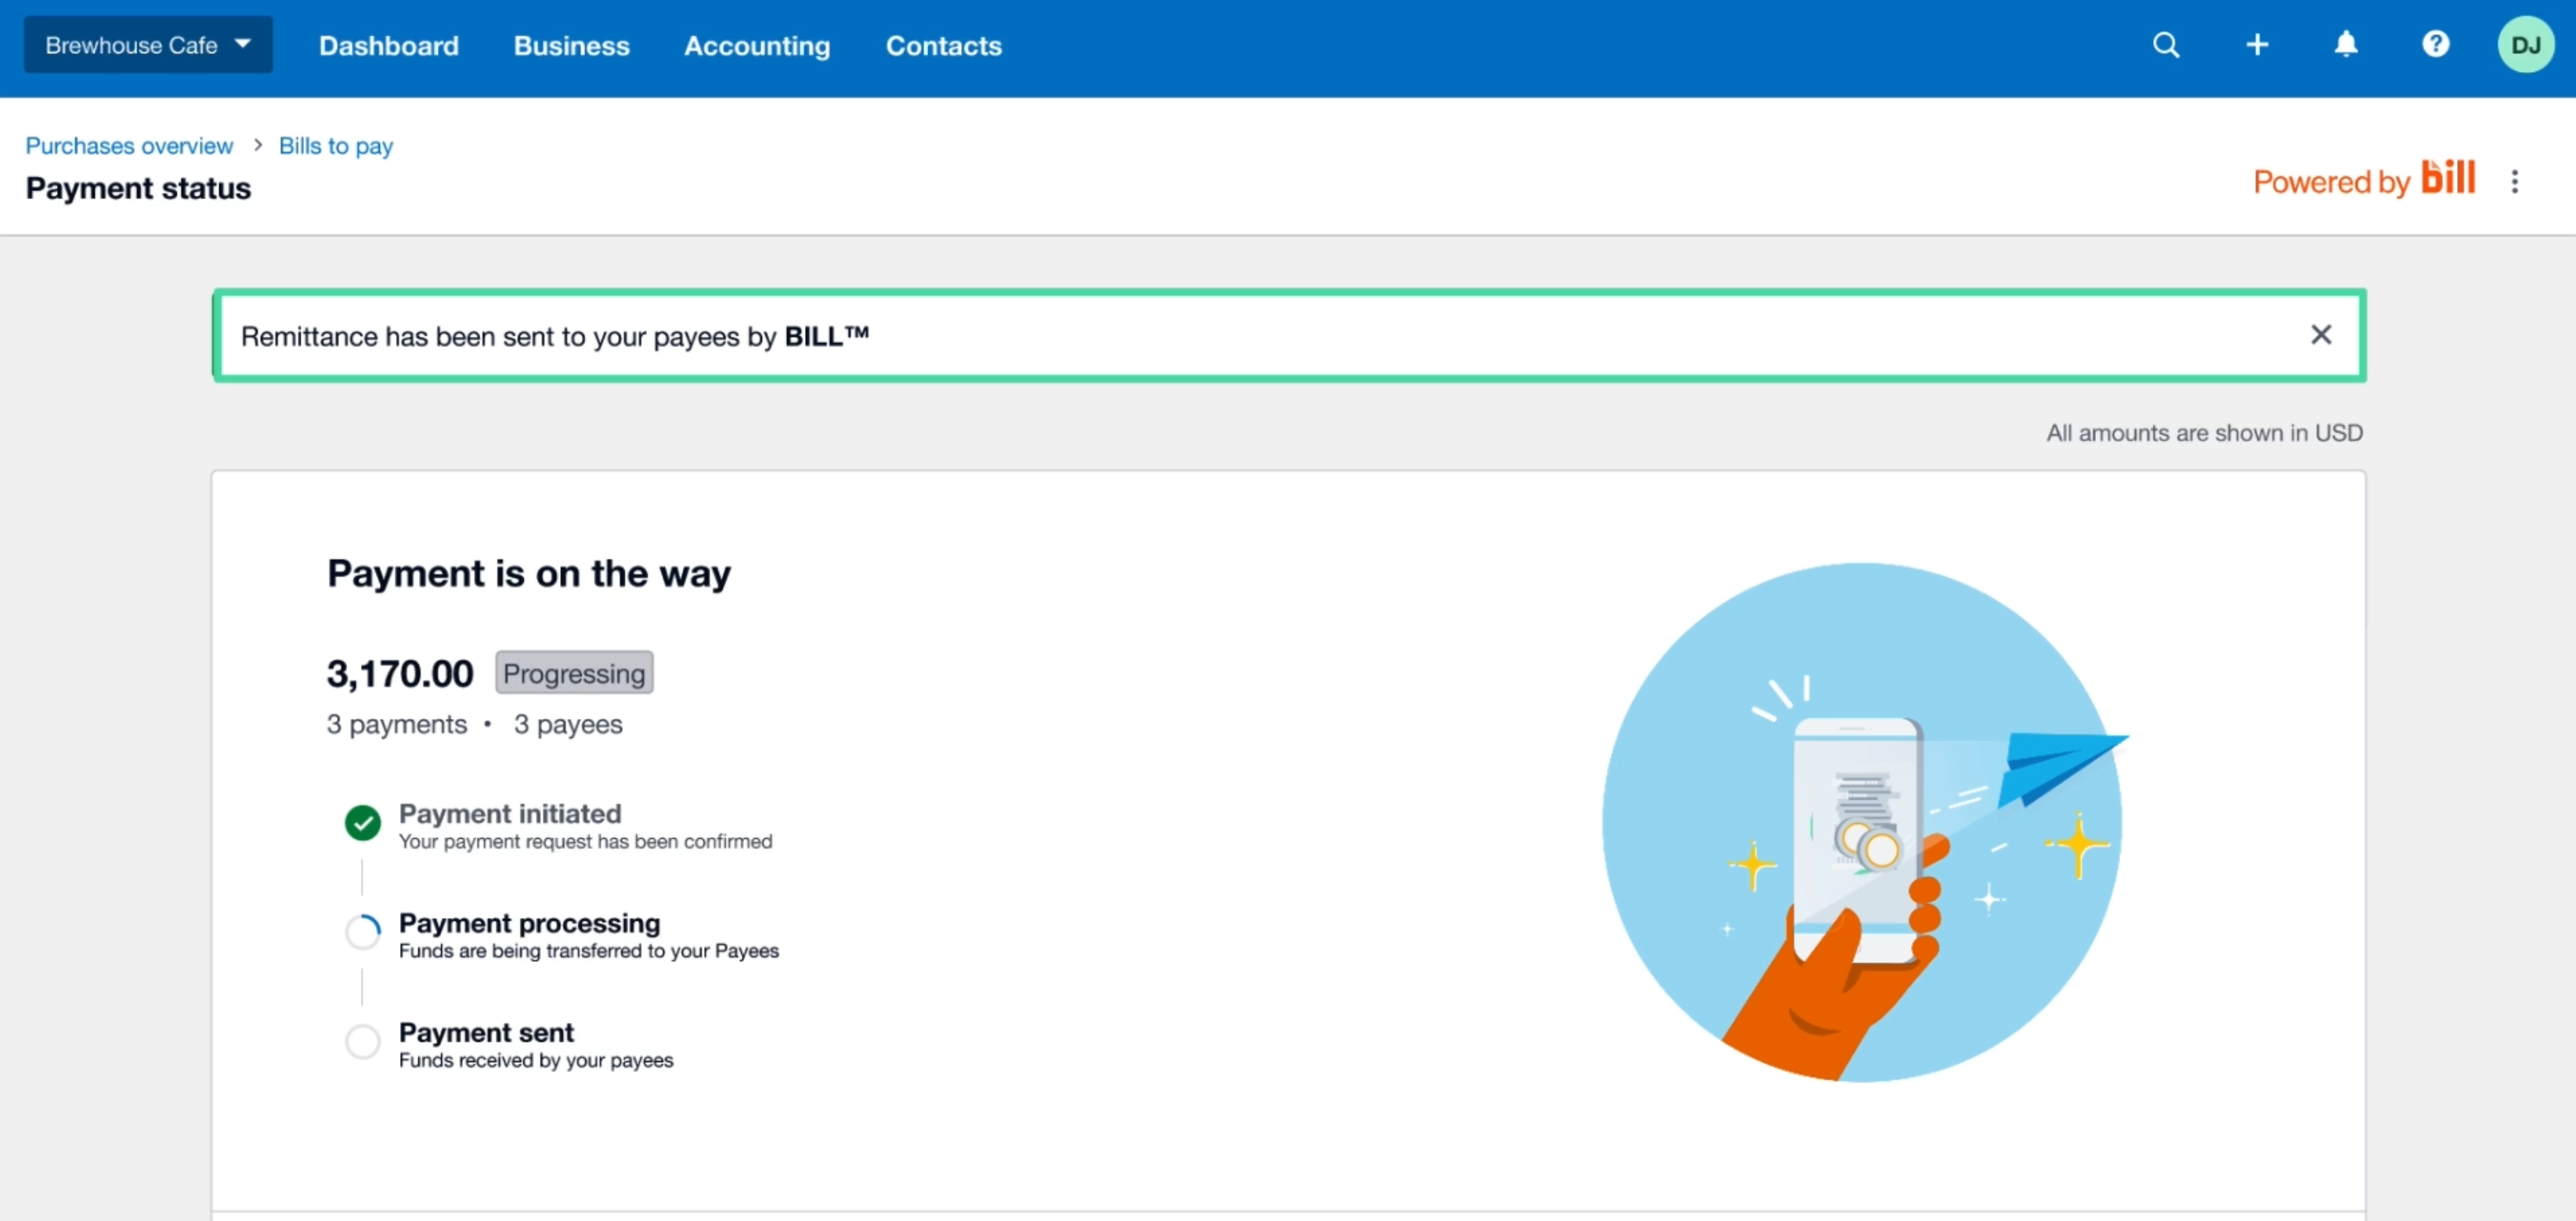Click the green Payment initiated checkmark
Screen dimensions: 2576x1221
tap(362, 823)
